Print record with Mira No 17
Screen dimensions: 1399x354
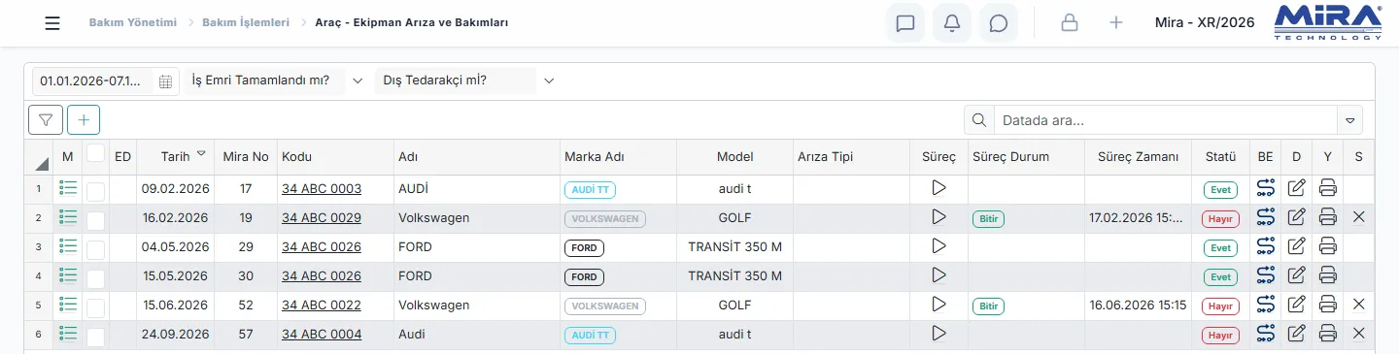[x=1328, y=188]
